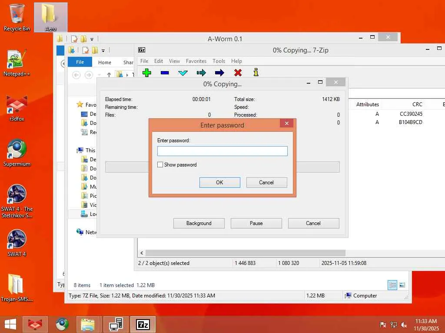Screen dimensions: 445x333
Task: Cancel the Enter password dialog
Action: (266, 183)
